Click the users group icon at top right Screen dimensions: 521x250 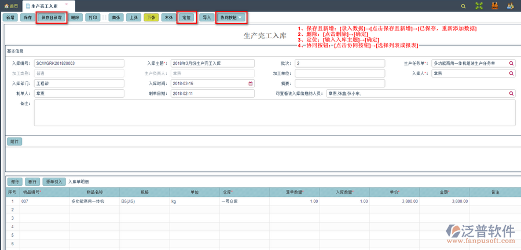tap(510, 6)
